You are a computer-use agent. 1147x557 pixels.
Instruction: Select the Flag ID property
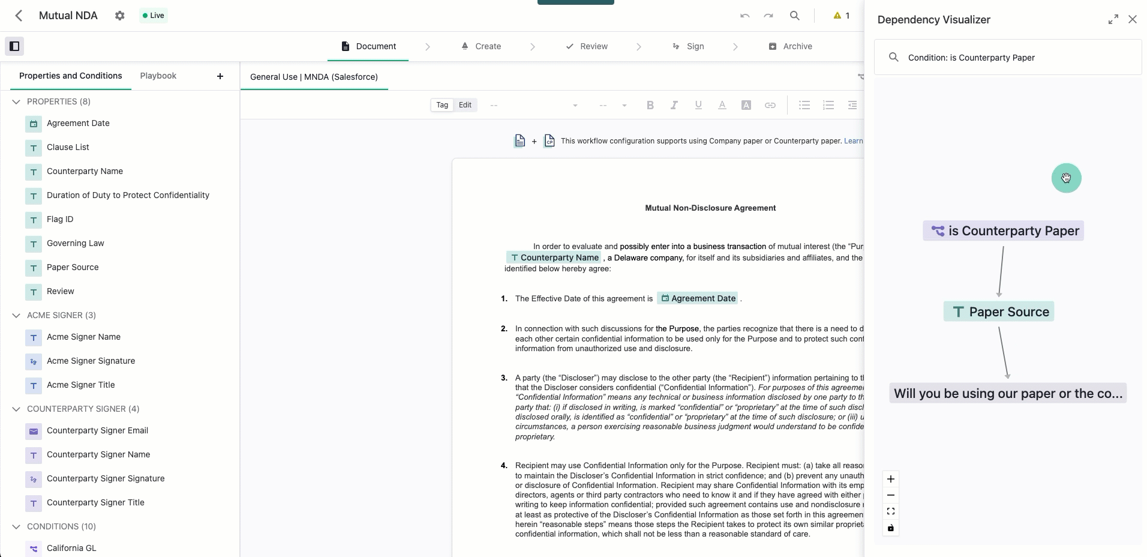click(60, 219)
